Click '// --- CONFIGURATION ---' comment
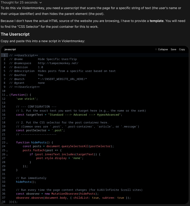This screenshot has width=190, height=206. click(x=36, y=107)
